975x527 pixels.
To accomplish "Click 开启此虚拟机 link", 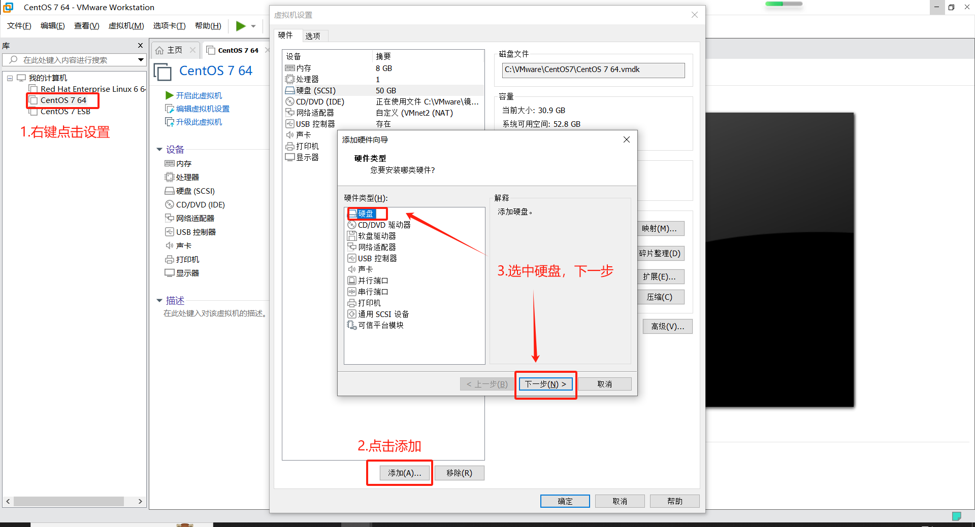I will [199, 95].
